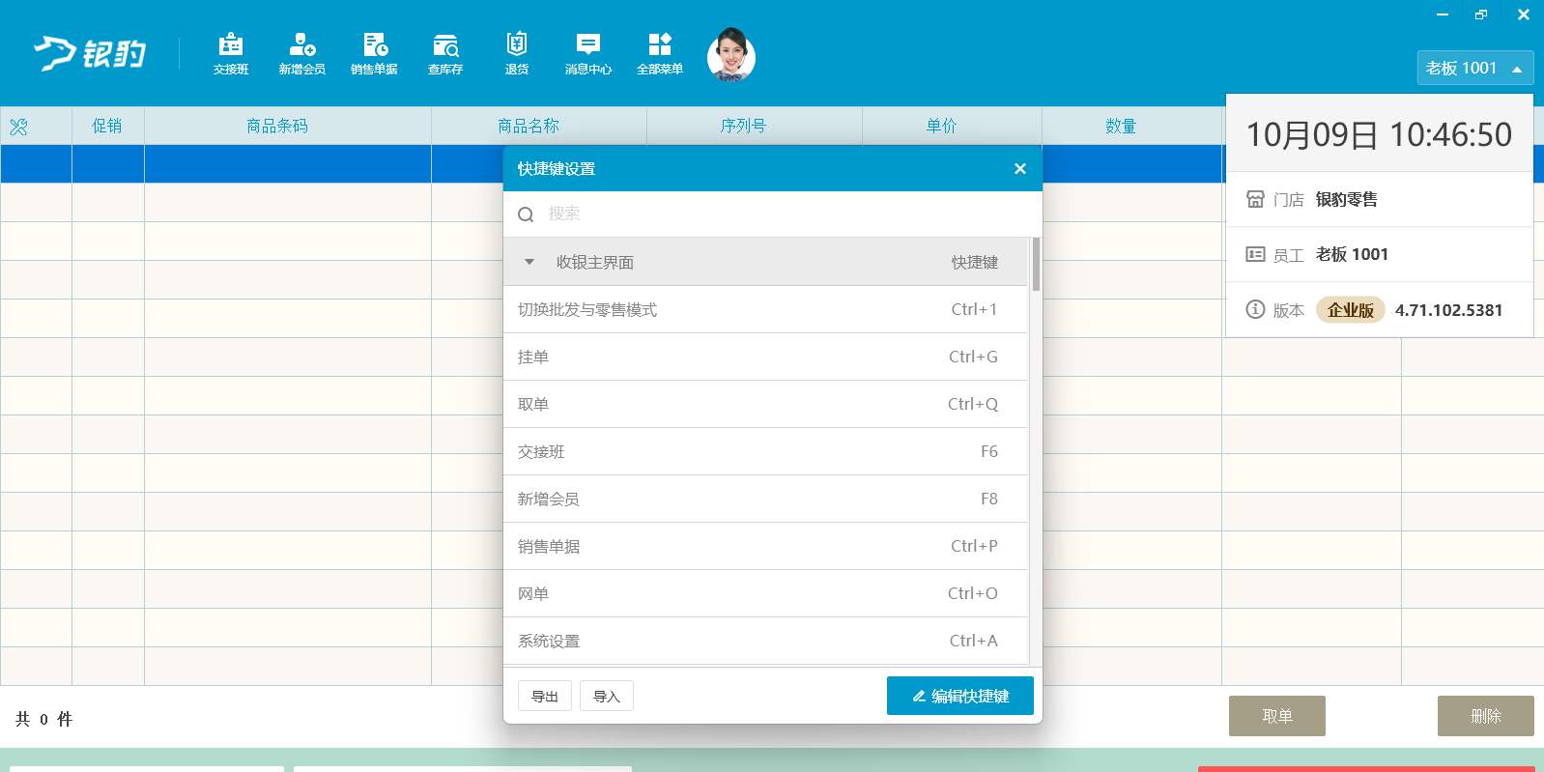This screenshot has width=1544, height=772.
Task: Click the 编辑快捷键 button
Action: (x=960, y=696)
